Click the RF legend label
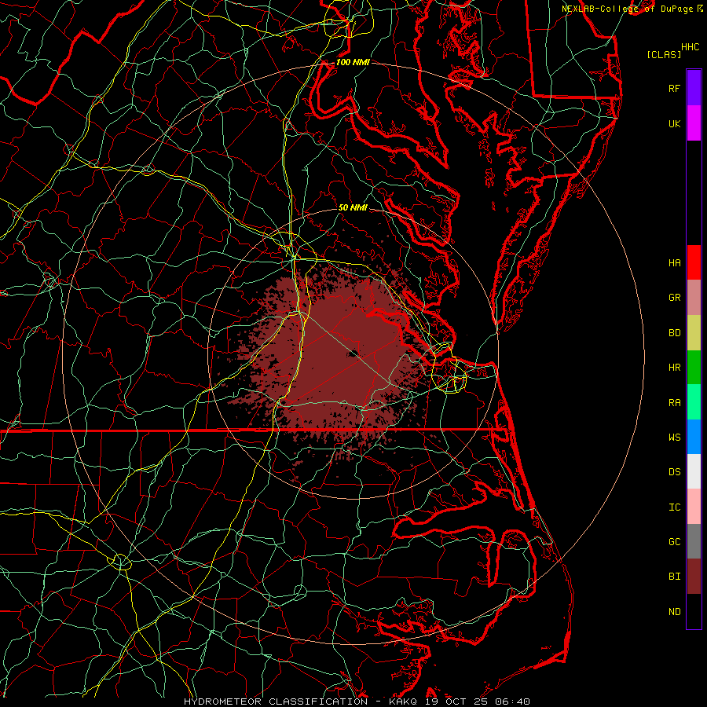The width and height of the screenshot is (707, 707). click(674, 88)
